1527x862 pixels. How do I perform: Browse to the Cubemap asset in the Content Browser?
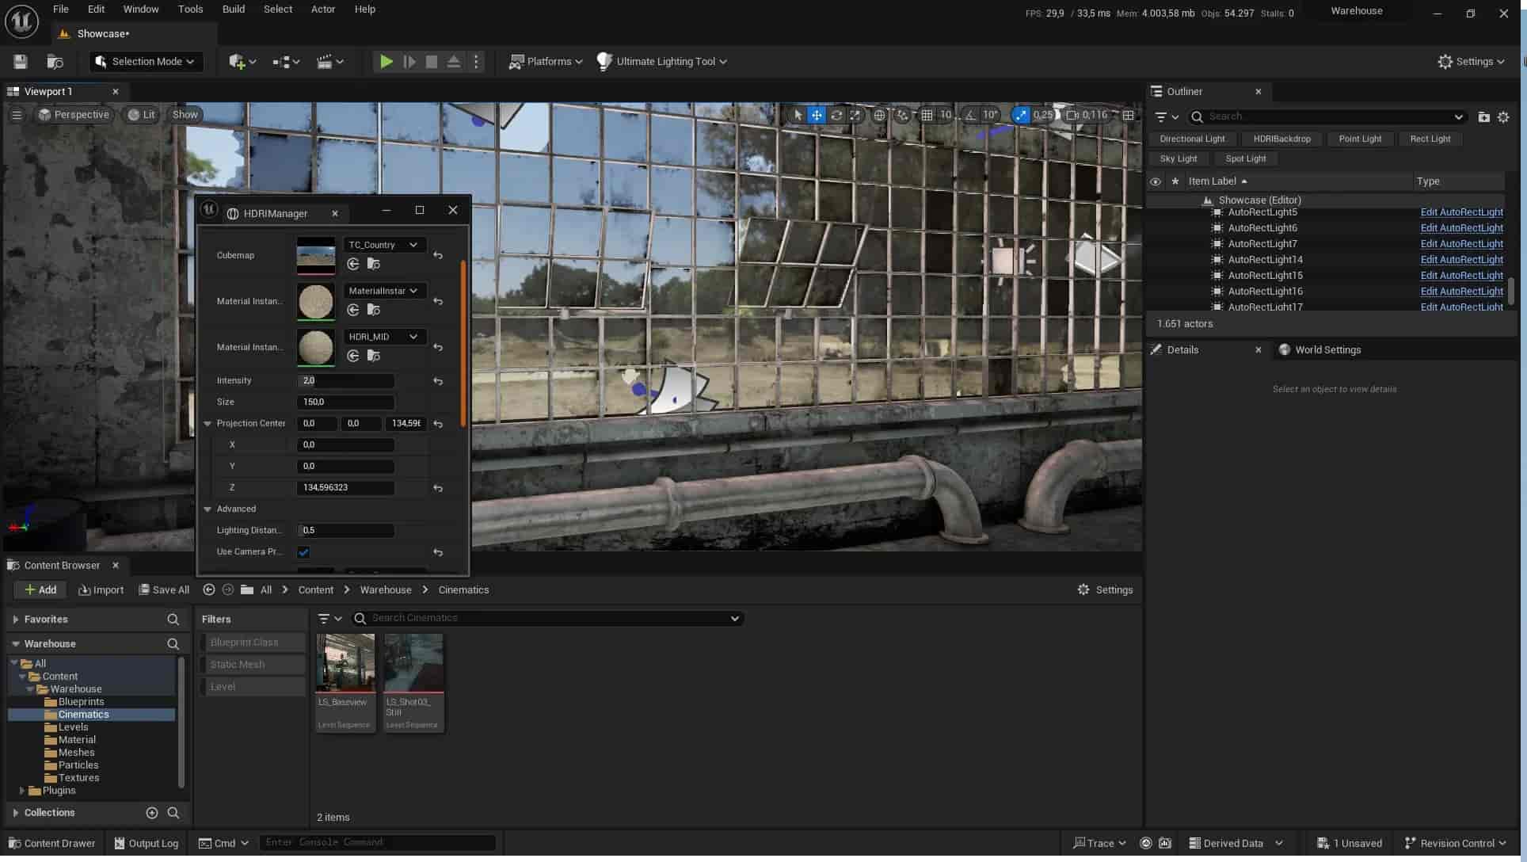(373, 265)
